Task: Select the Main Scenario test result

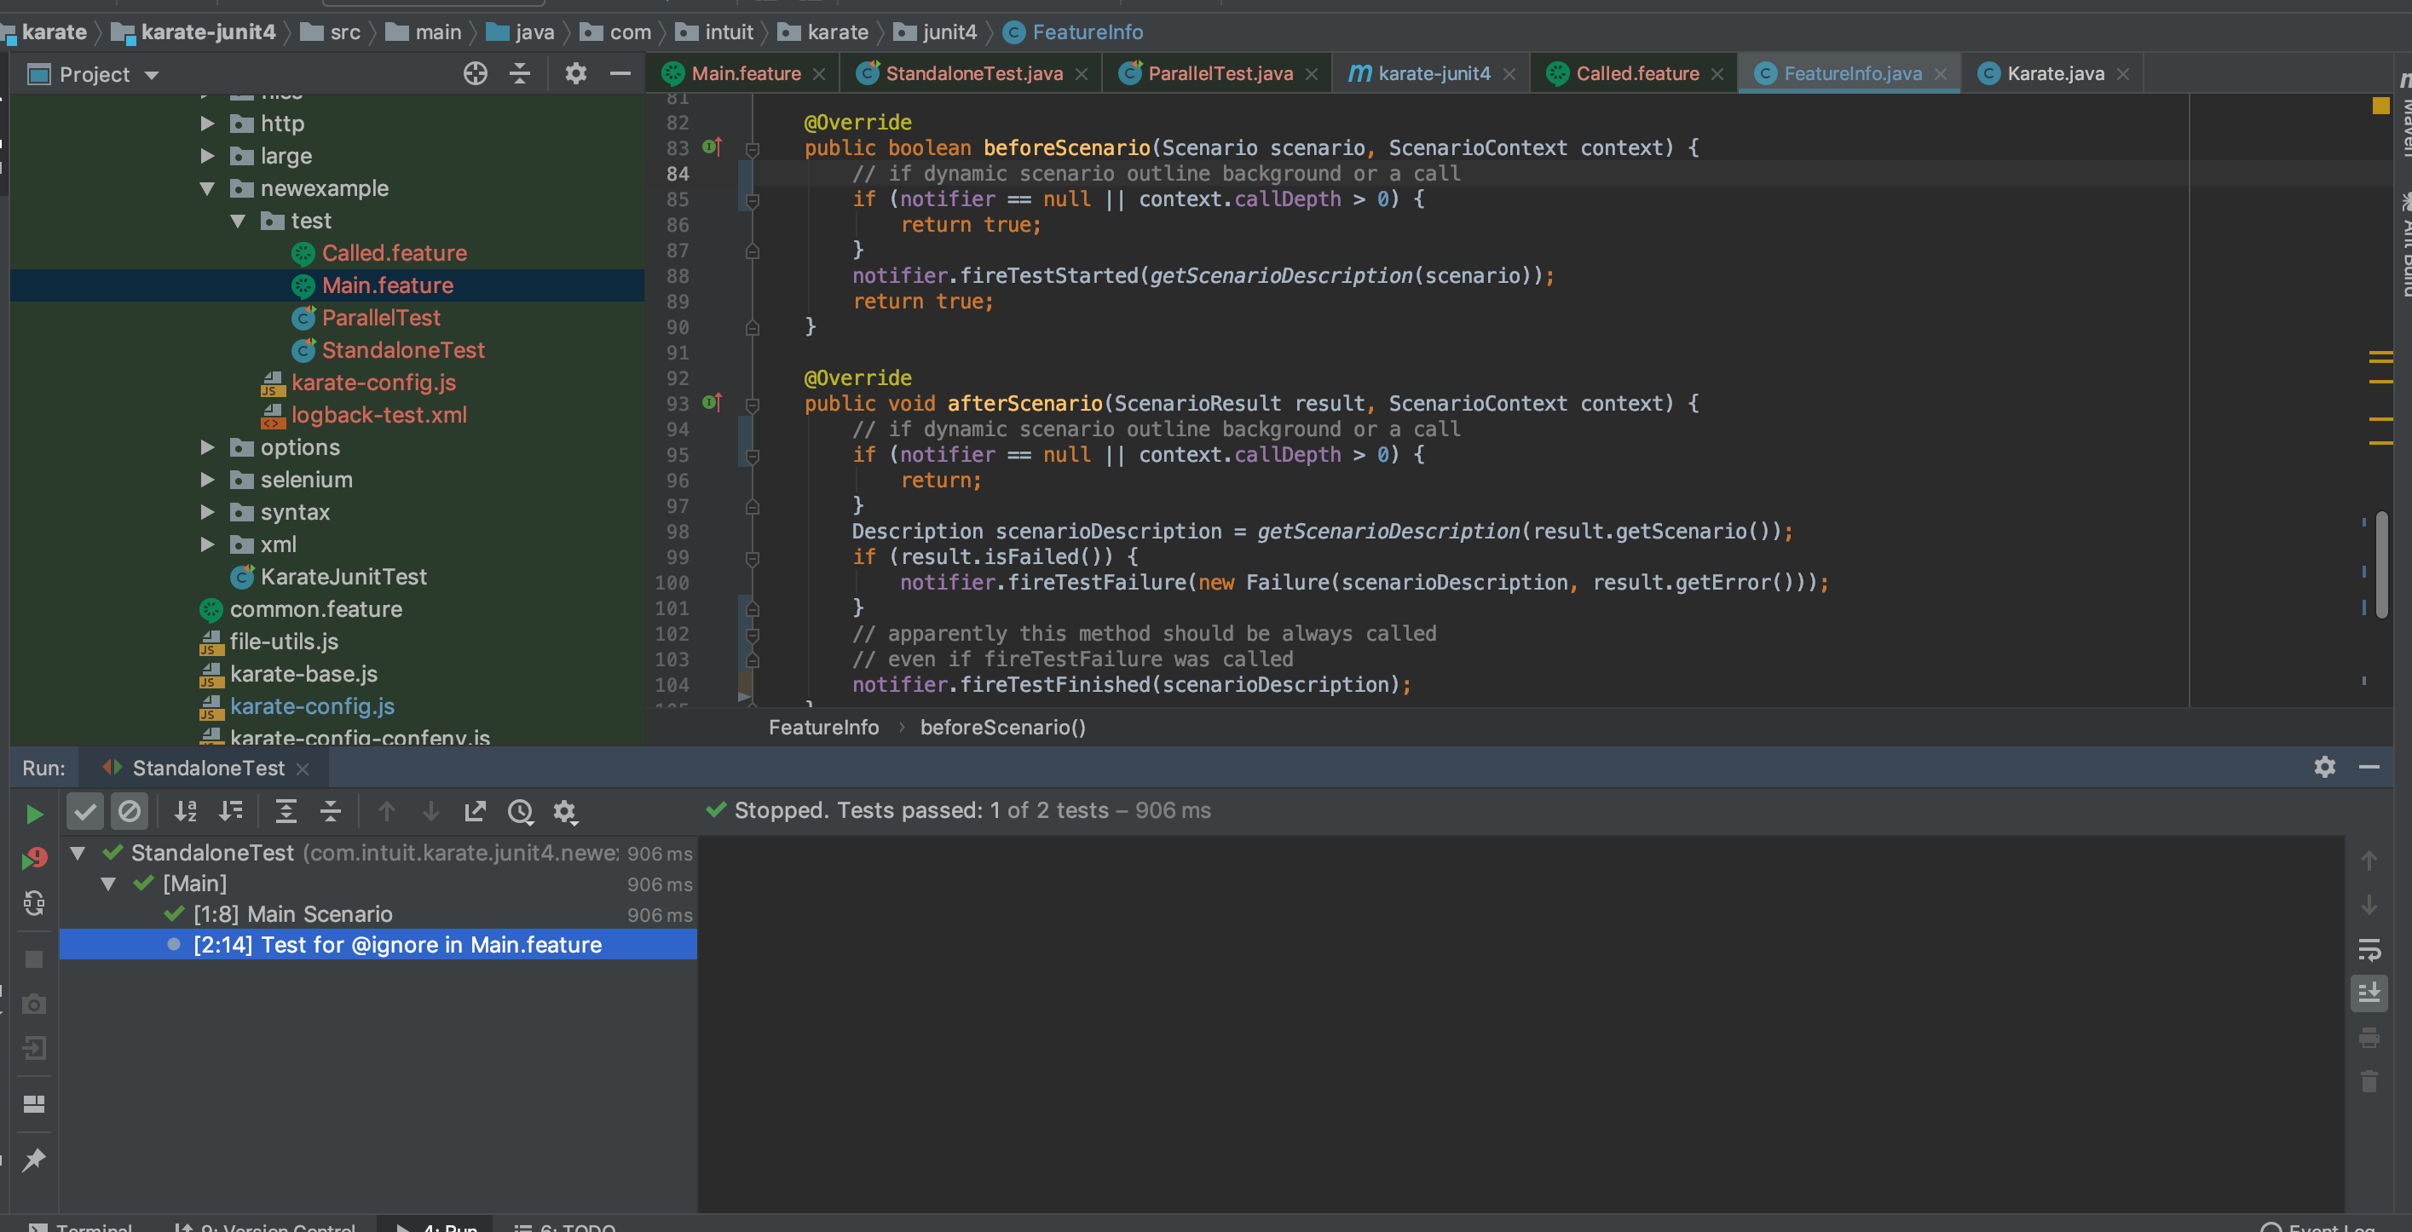Action: click(292, 913)
